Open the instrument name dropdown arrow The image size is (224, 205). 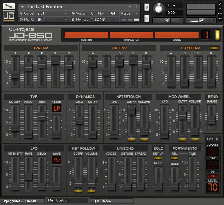pos(22,7)
